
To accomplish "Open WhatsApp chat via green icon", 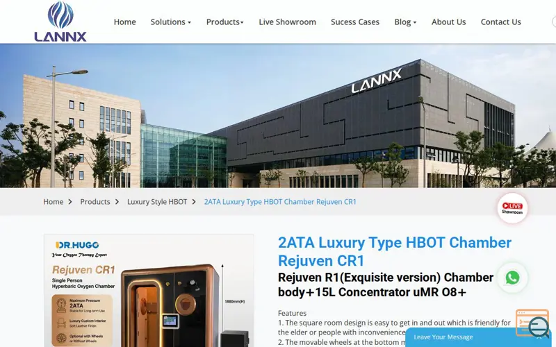I will point(512,278).
